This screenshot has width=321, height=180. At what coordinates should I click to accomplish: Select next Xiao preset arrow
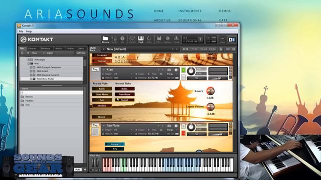point(163,70)
